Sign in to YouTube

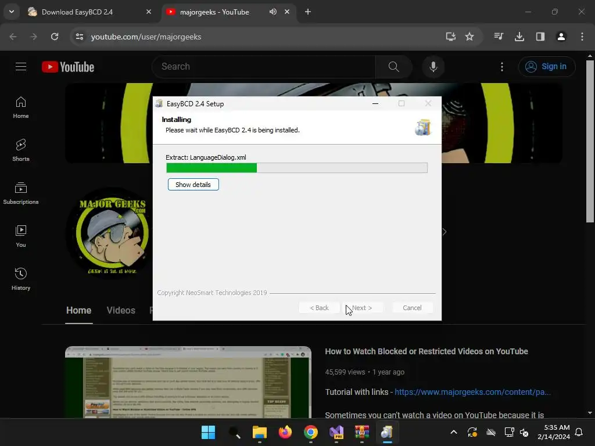click(x=547, y=67)
